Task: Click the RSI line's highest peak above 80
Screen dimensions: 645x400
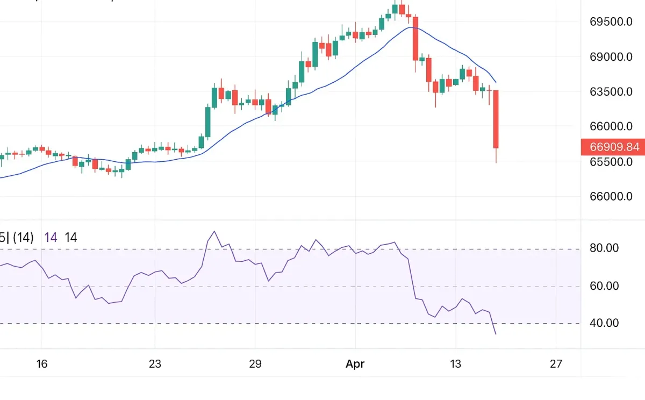Action: click(x=214, y=232)
